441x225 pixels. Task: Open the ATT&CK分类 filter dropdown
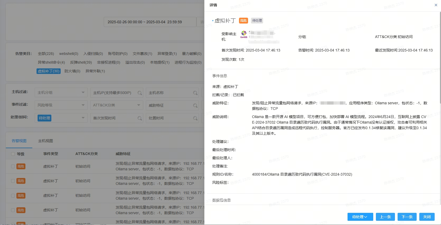click(116, 105)
